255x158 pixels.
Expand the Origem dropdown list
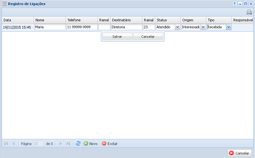tap(203, 27)
